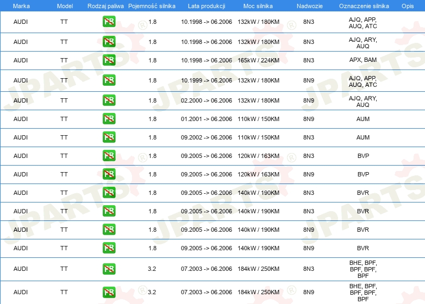Select the 01.2001 -> 06.2006 production cell
The height and width of the screenshot is (304, 425).
pyautogui.click(x=207, y=119)
